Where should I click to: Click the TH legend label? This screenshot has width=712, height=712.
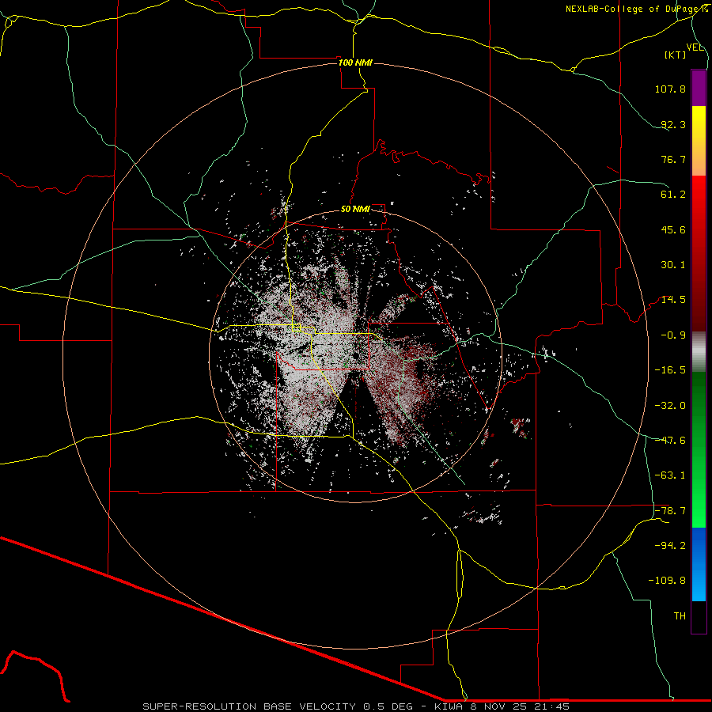click(680, 616)
